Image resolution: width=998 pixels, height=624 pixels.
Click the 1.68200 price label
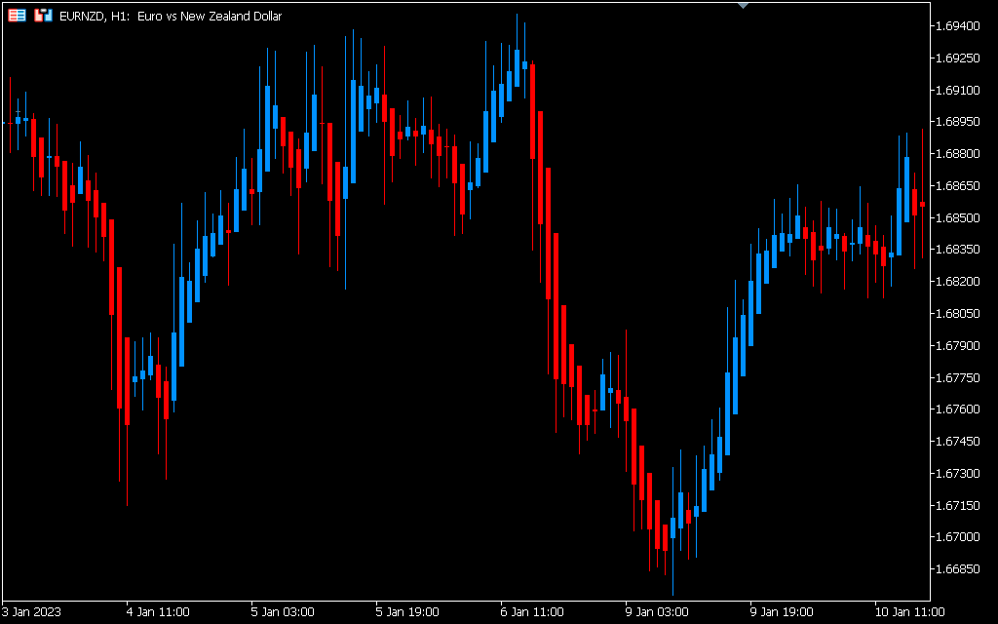[957, 282]
